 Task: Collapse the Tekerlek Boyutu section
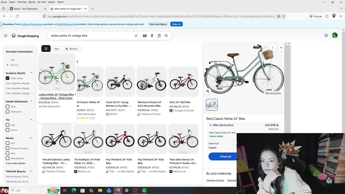[x=31, y=171]
